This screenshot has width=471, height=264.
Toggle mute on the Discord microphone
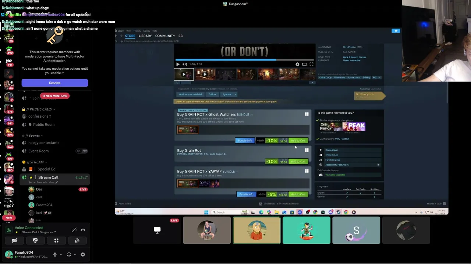coord(55,254)
